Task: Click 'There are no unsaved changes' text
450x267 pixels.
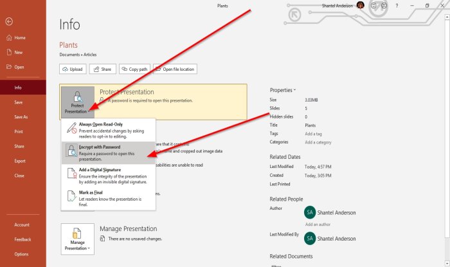Action: 135,239
